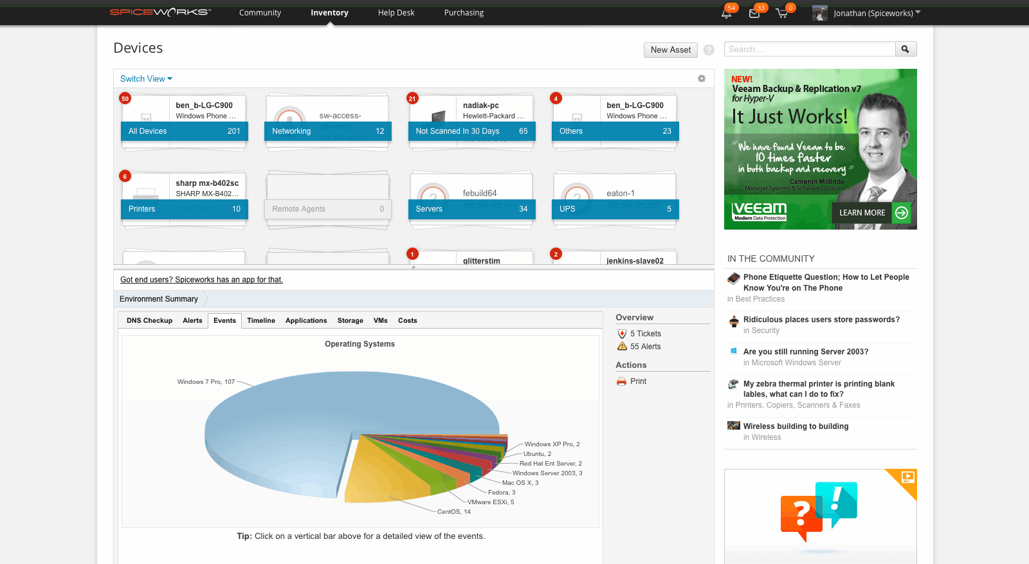Open the notifications bell icon
The image size is (1029, 564).
726,14
